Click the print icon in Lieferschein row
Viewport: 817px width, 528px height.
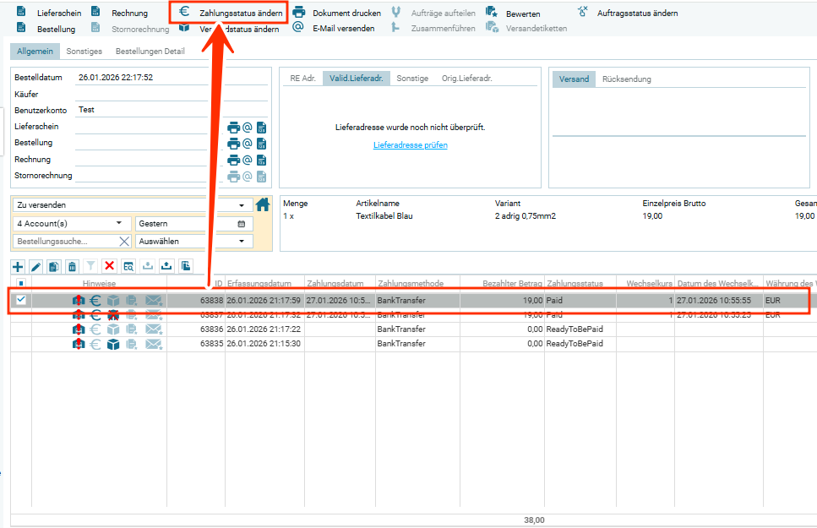[233, 128]
